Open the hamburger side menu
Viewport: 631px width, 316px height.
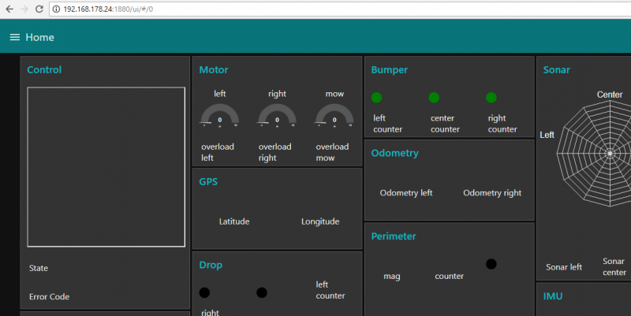pyautogui.click(x=15, y=37)
